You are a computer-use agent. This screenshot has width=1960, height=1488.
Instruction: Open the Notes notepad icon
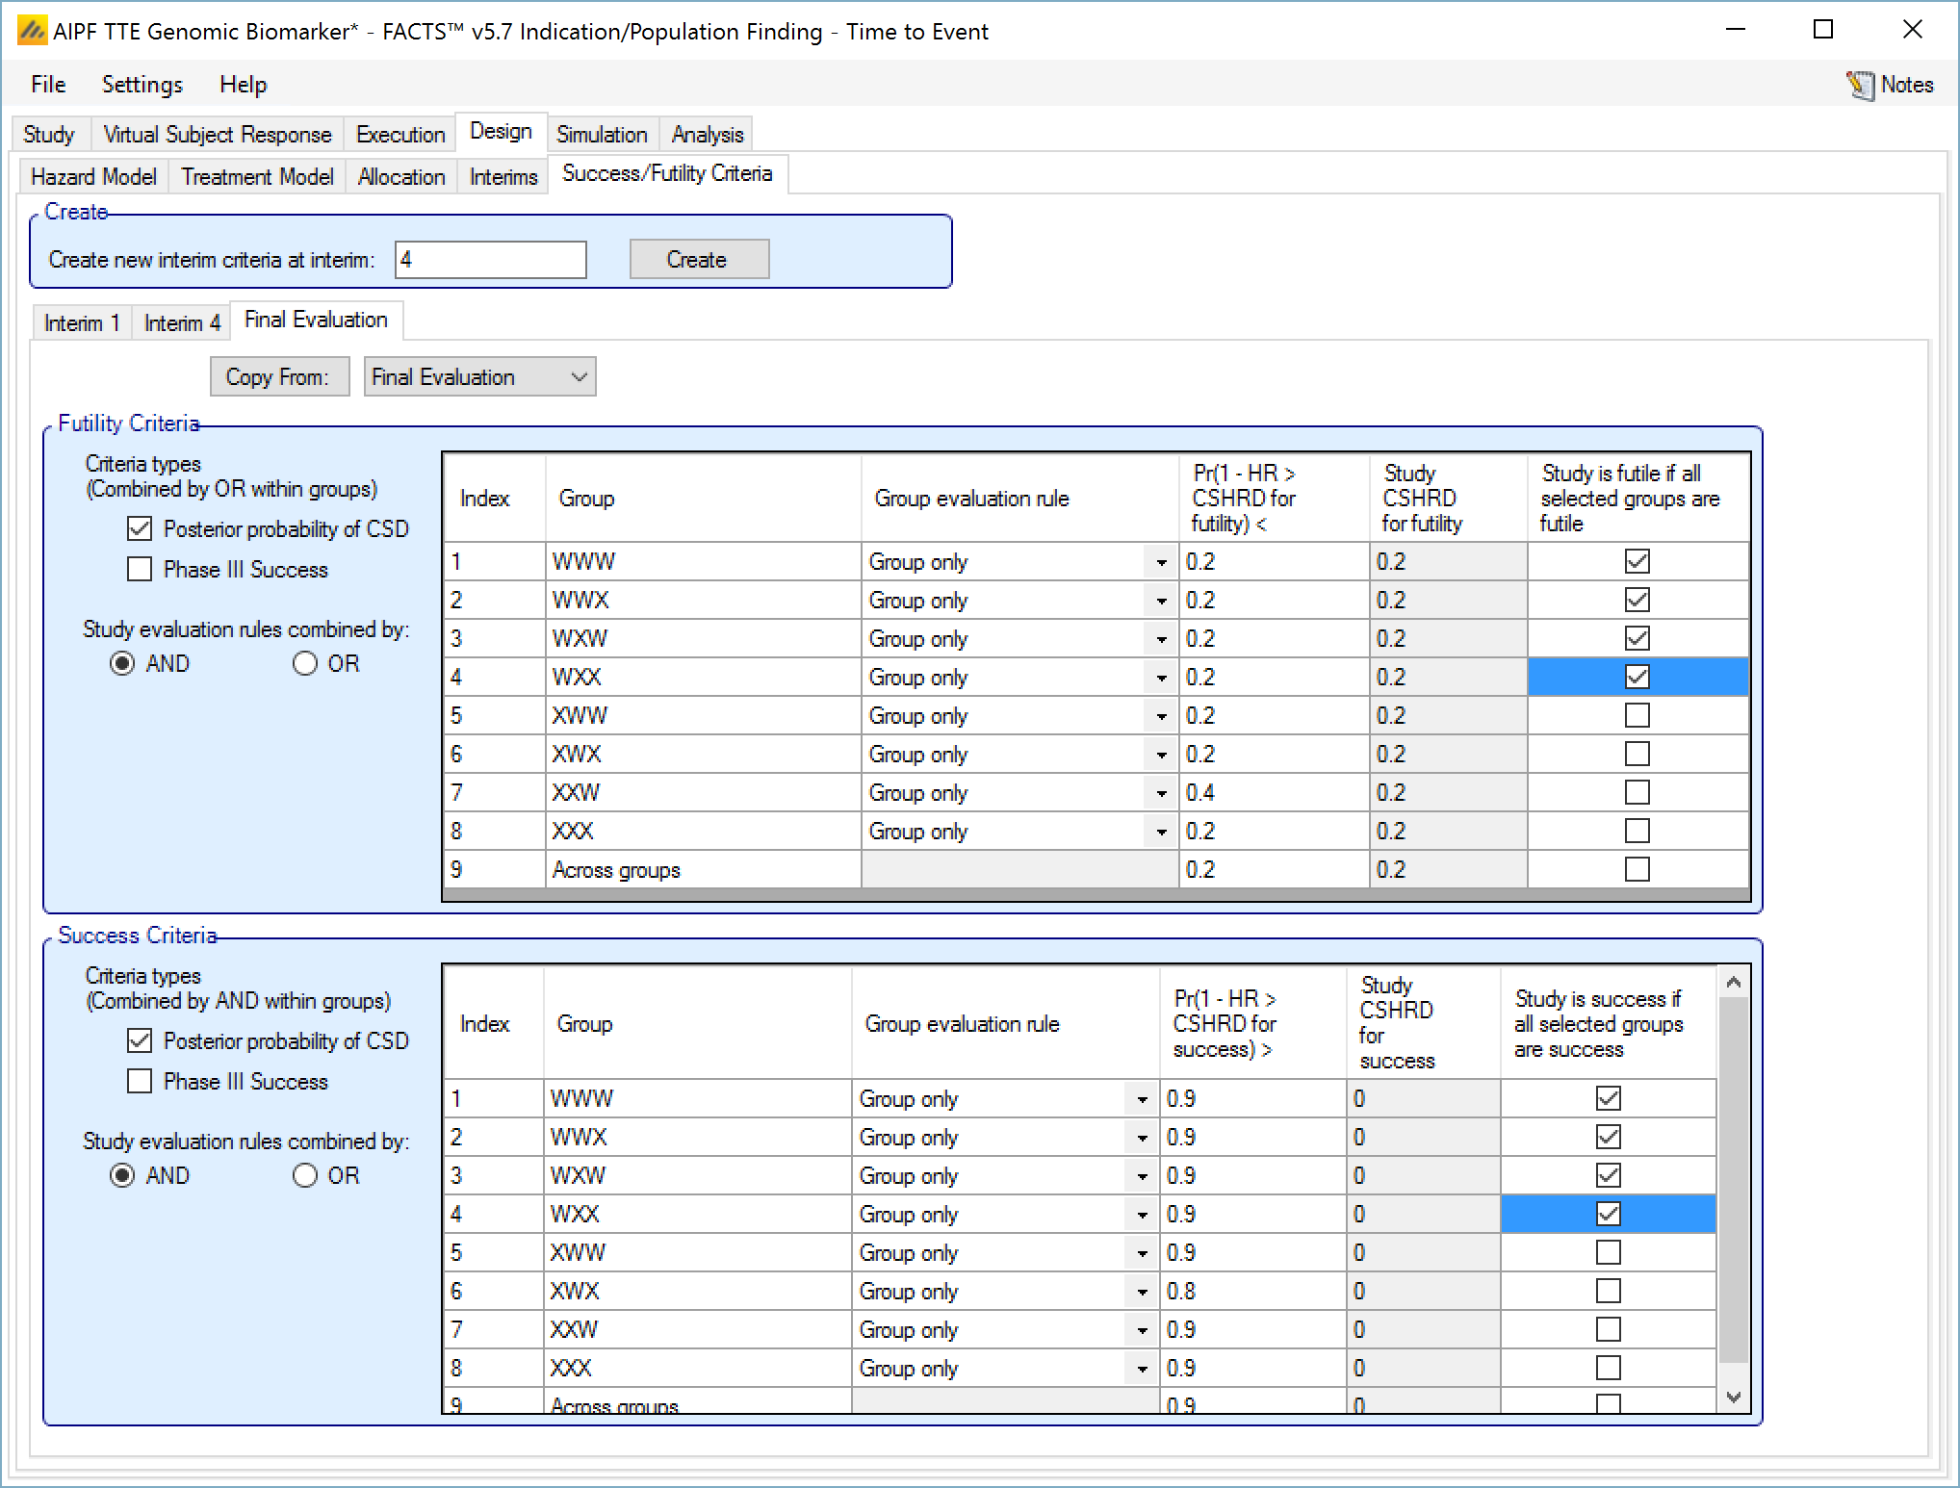tap(1859, 86)
